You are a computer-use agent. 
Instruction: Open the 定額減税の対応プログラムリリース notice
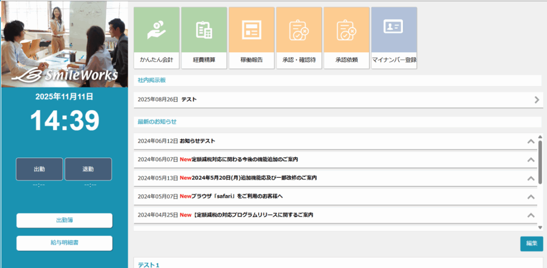(247, 215)
